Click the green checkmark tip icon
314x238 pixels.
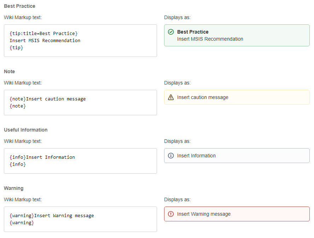point(171,32)
